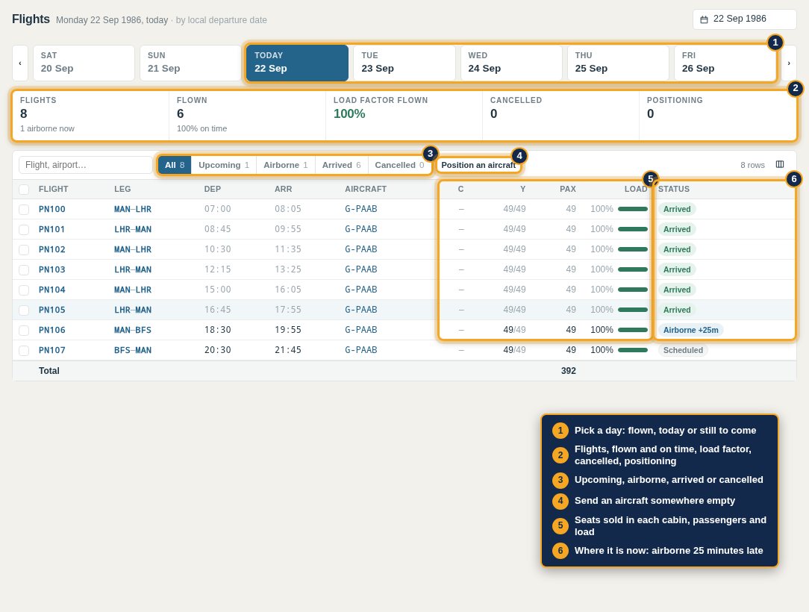
Task: Show All 8 flights filter
Action: click(x=175, y=165)
